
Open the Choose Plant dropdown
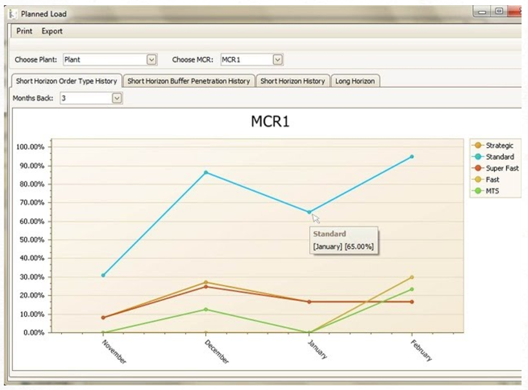click(x=150, y=59)
